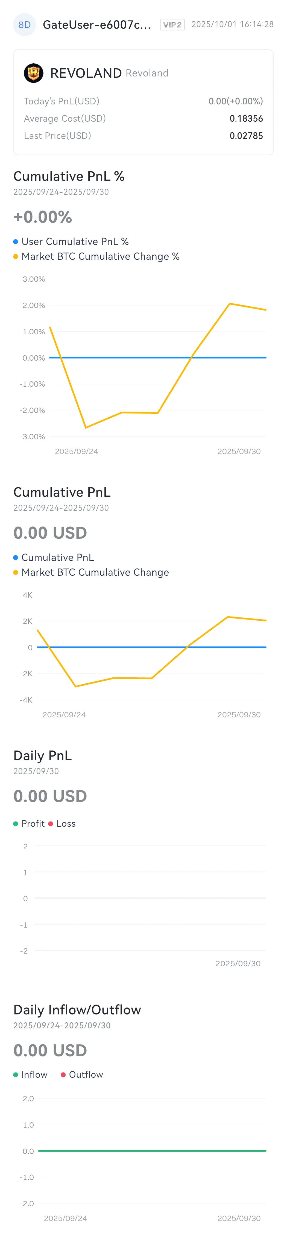
Task: Click blue dot beside User Cumulative PnL %
Action: [x=16, y=242]
